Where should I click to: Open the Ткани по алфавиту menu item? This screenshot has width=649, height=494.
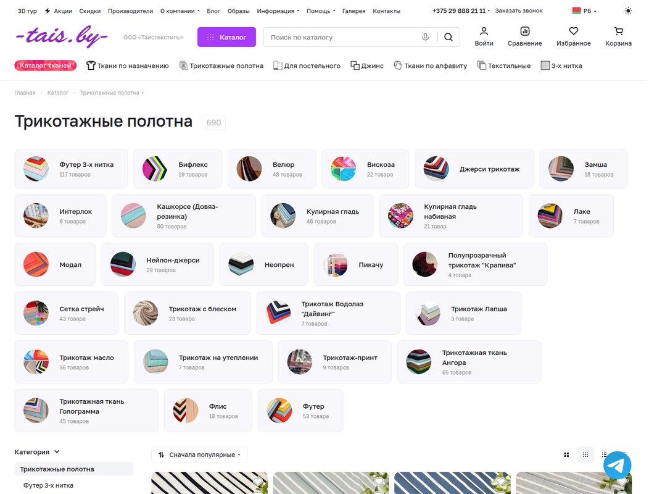pos(430,65)
